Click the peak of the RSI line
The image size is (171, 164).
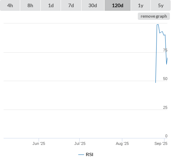158,25
